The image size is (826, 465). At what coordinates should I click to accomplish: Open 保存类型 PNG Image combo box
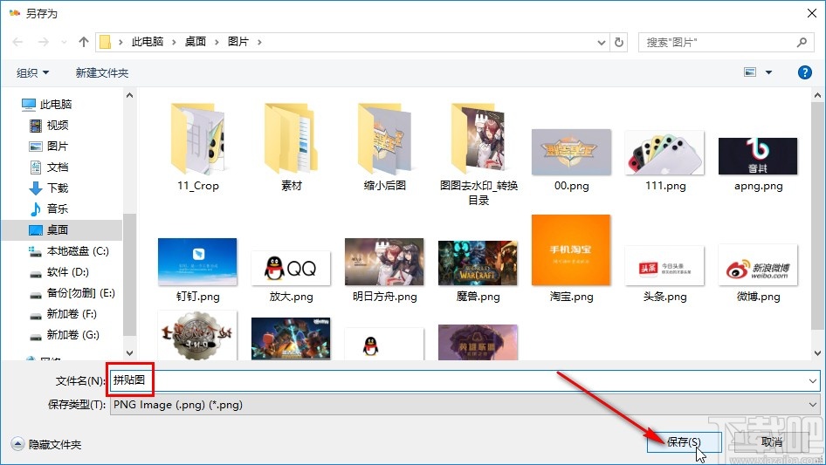(x=465, y=405)
